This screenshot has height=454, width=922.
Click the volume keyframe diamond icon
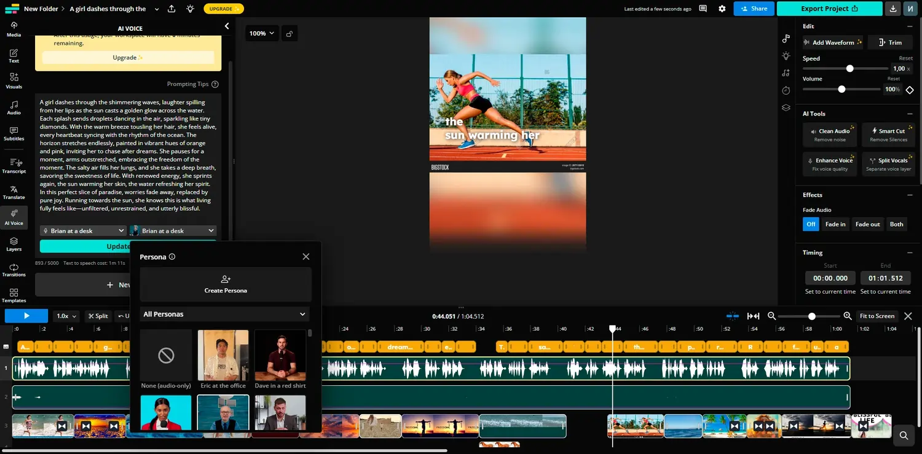tap(910, 90)
